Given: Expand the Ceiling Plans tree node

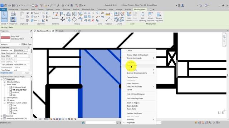Looking at the screenshot, I should pos(5,98).
